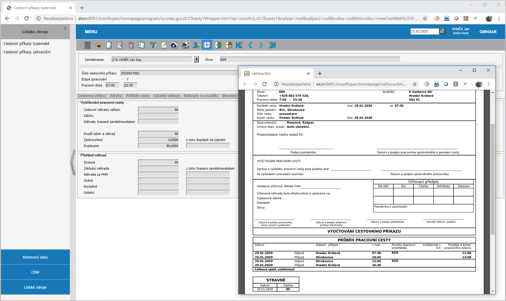Click the copy record icon

point(142,45)
